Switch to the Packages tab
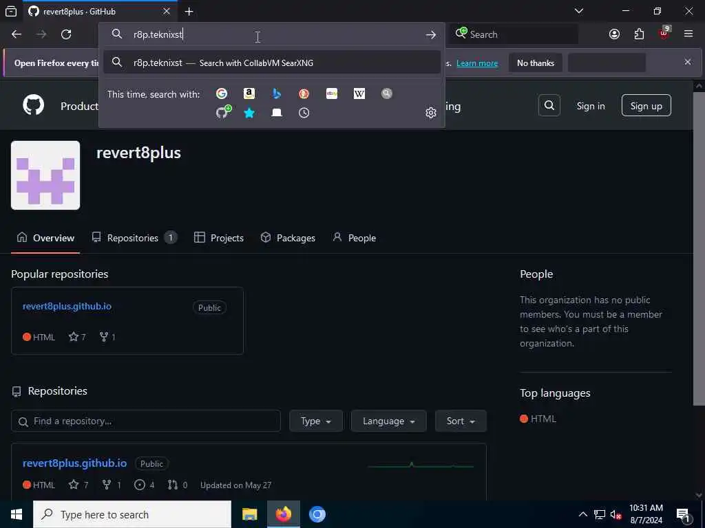 click(288, 238)
